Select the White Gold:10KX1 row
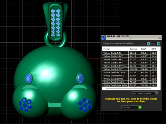The width and height of the screenshot is (166, 124). [130, 75]
